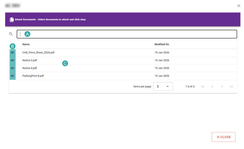The image size is (244, 149).
Task: Attach Notice-3.pdf using its paperclip icon
Action: [x=13, y=60]
